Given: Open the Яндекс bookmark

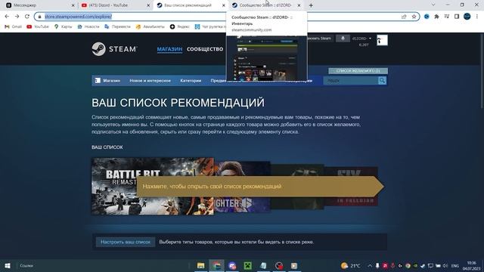Looking at the screenshot, I should click(180, 27).
